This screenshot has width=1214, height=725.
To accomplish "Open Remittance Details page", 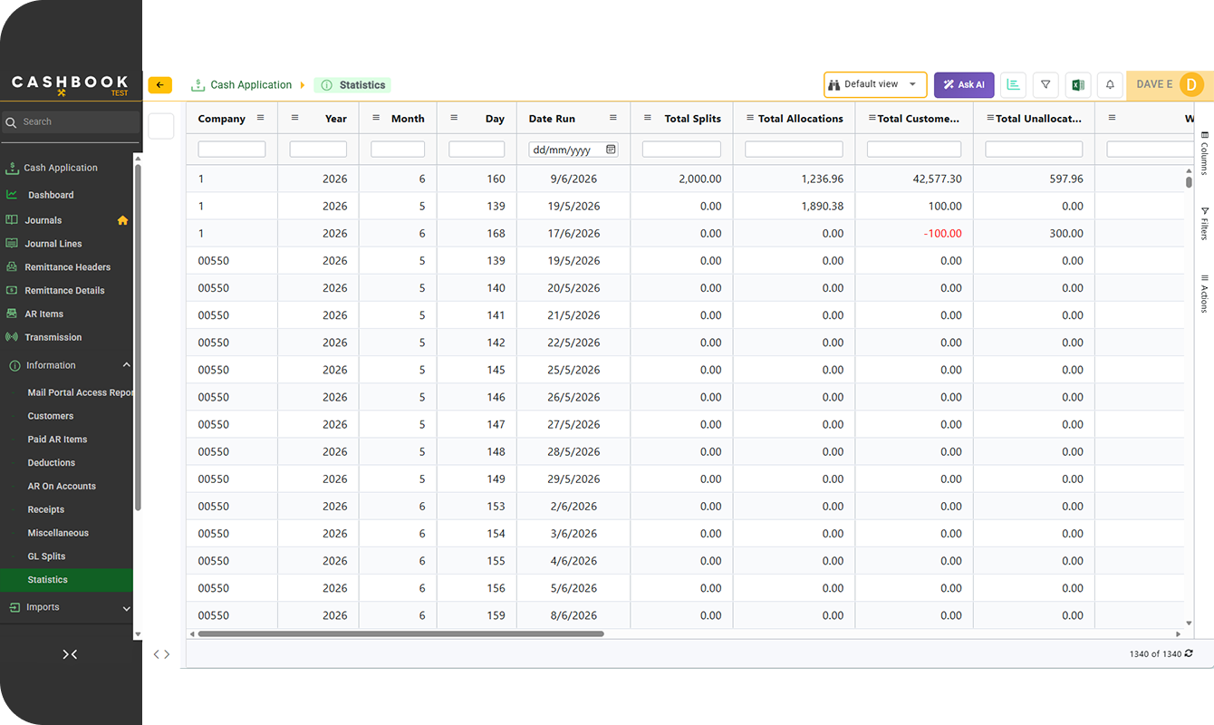I will (x=64, y=291).
